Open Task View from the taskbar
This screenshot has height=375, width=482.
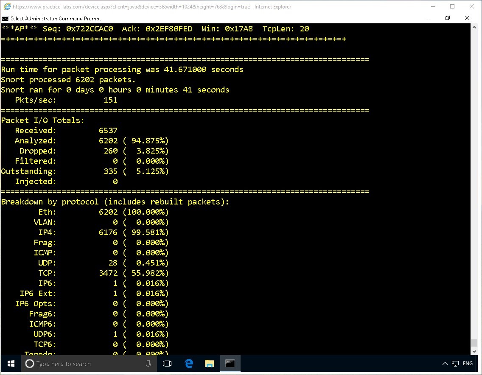pyautogui.click(x=167, y=364)
